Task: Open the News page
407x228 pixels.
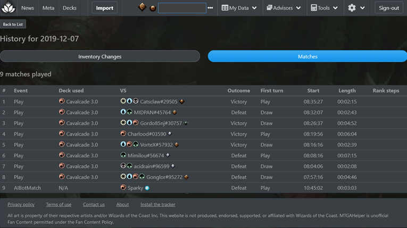Action: coord(28,8)
